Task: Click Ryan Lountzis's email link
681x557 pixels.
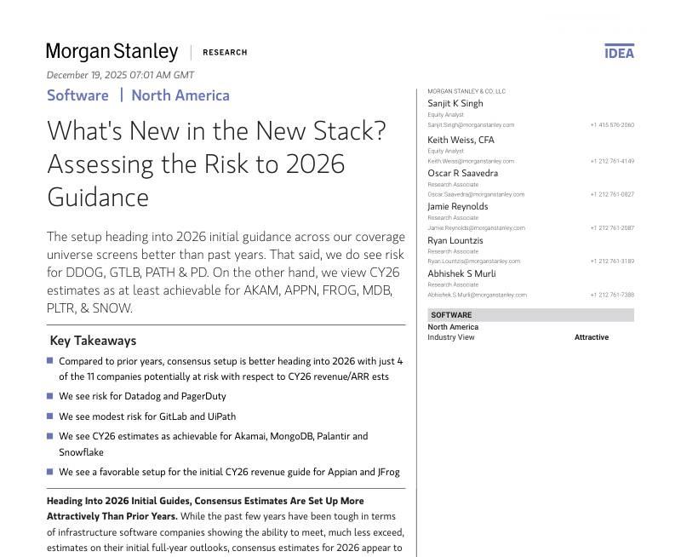Action: 473,261
